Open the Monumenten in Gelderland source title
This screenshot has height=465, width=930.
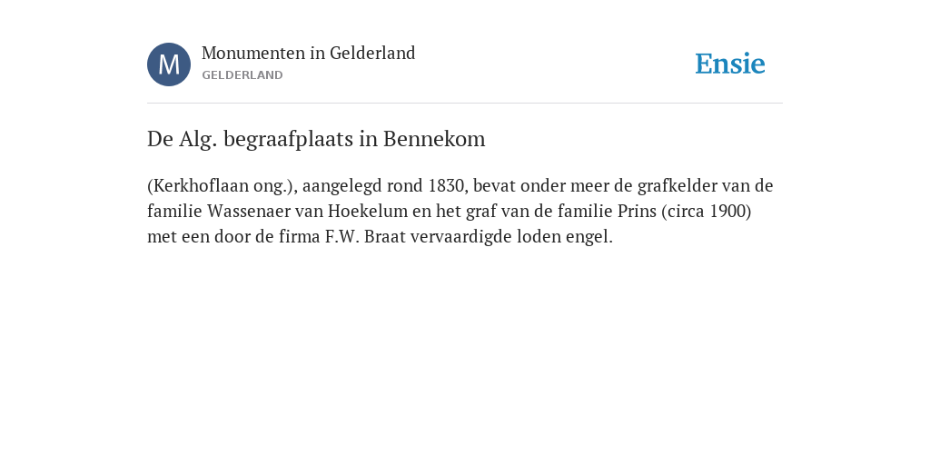point(309,53)
